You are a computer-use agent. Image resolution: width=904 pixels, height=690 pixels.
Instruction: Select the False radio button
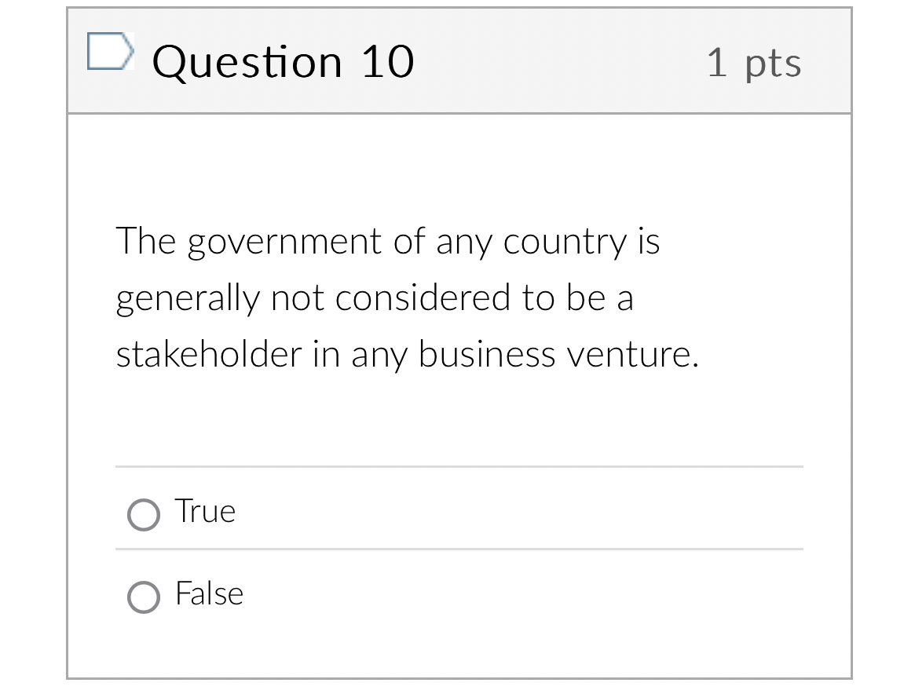[143, 597]
